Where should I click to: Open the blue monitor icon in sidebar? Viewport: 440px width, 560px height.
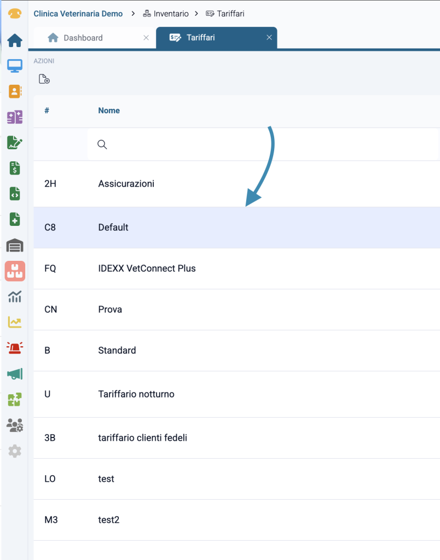15,66
